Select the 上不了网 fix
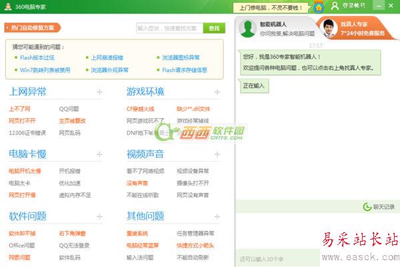Screen dimensions: 400x267 tap(19, 109)
